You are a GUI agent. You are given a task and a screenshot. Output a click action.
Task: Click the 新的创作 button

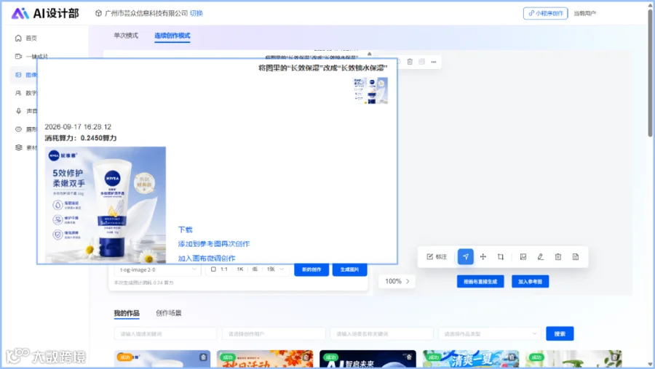pyautogui.click(x=311, y=269)
